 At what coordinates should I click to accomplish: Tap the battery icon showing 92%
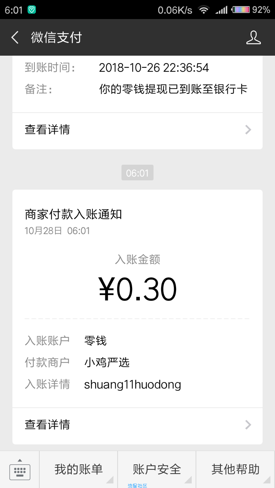click(241, 10)
